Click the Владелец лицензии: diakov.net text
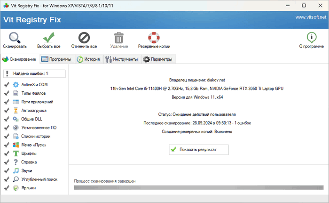The width and height of the screenshot is (329, 203). tap(197, 80)
